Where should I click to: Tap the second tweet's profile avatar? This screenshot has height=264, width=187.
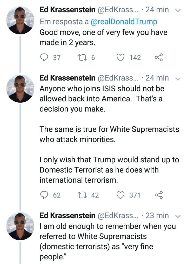tap(20, 89)
